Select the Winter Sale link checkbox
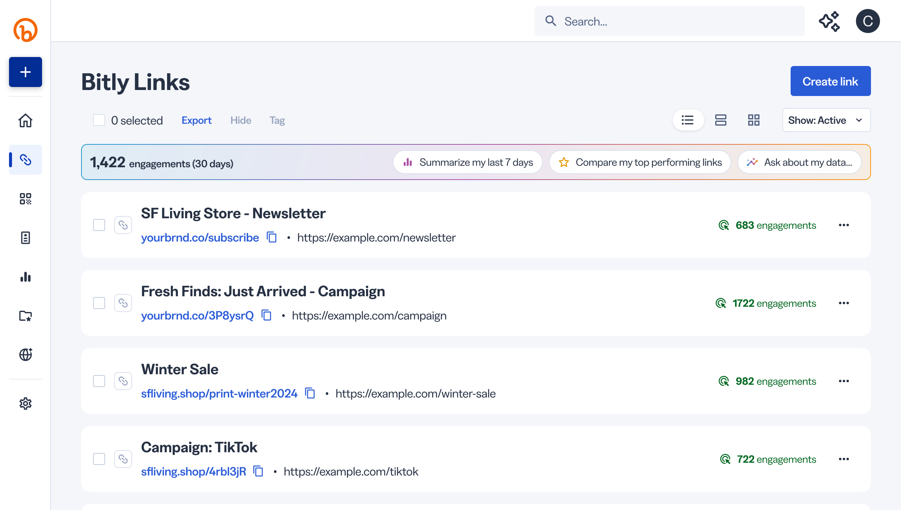 99,381
